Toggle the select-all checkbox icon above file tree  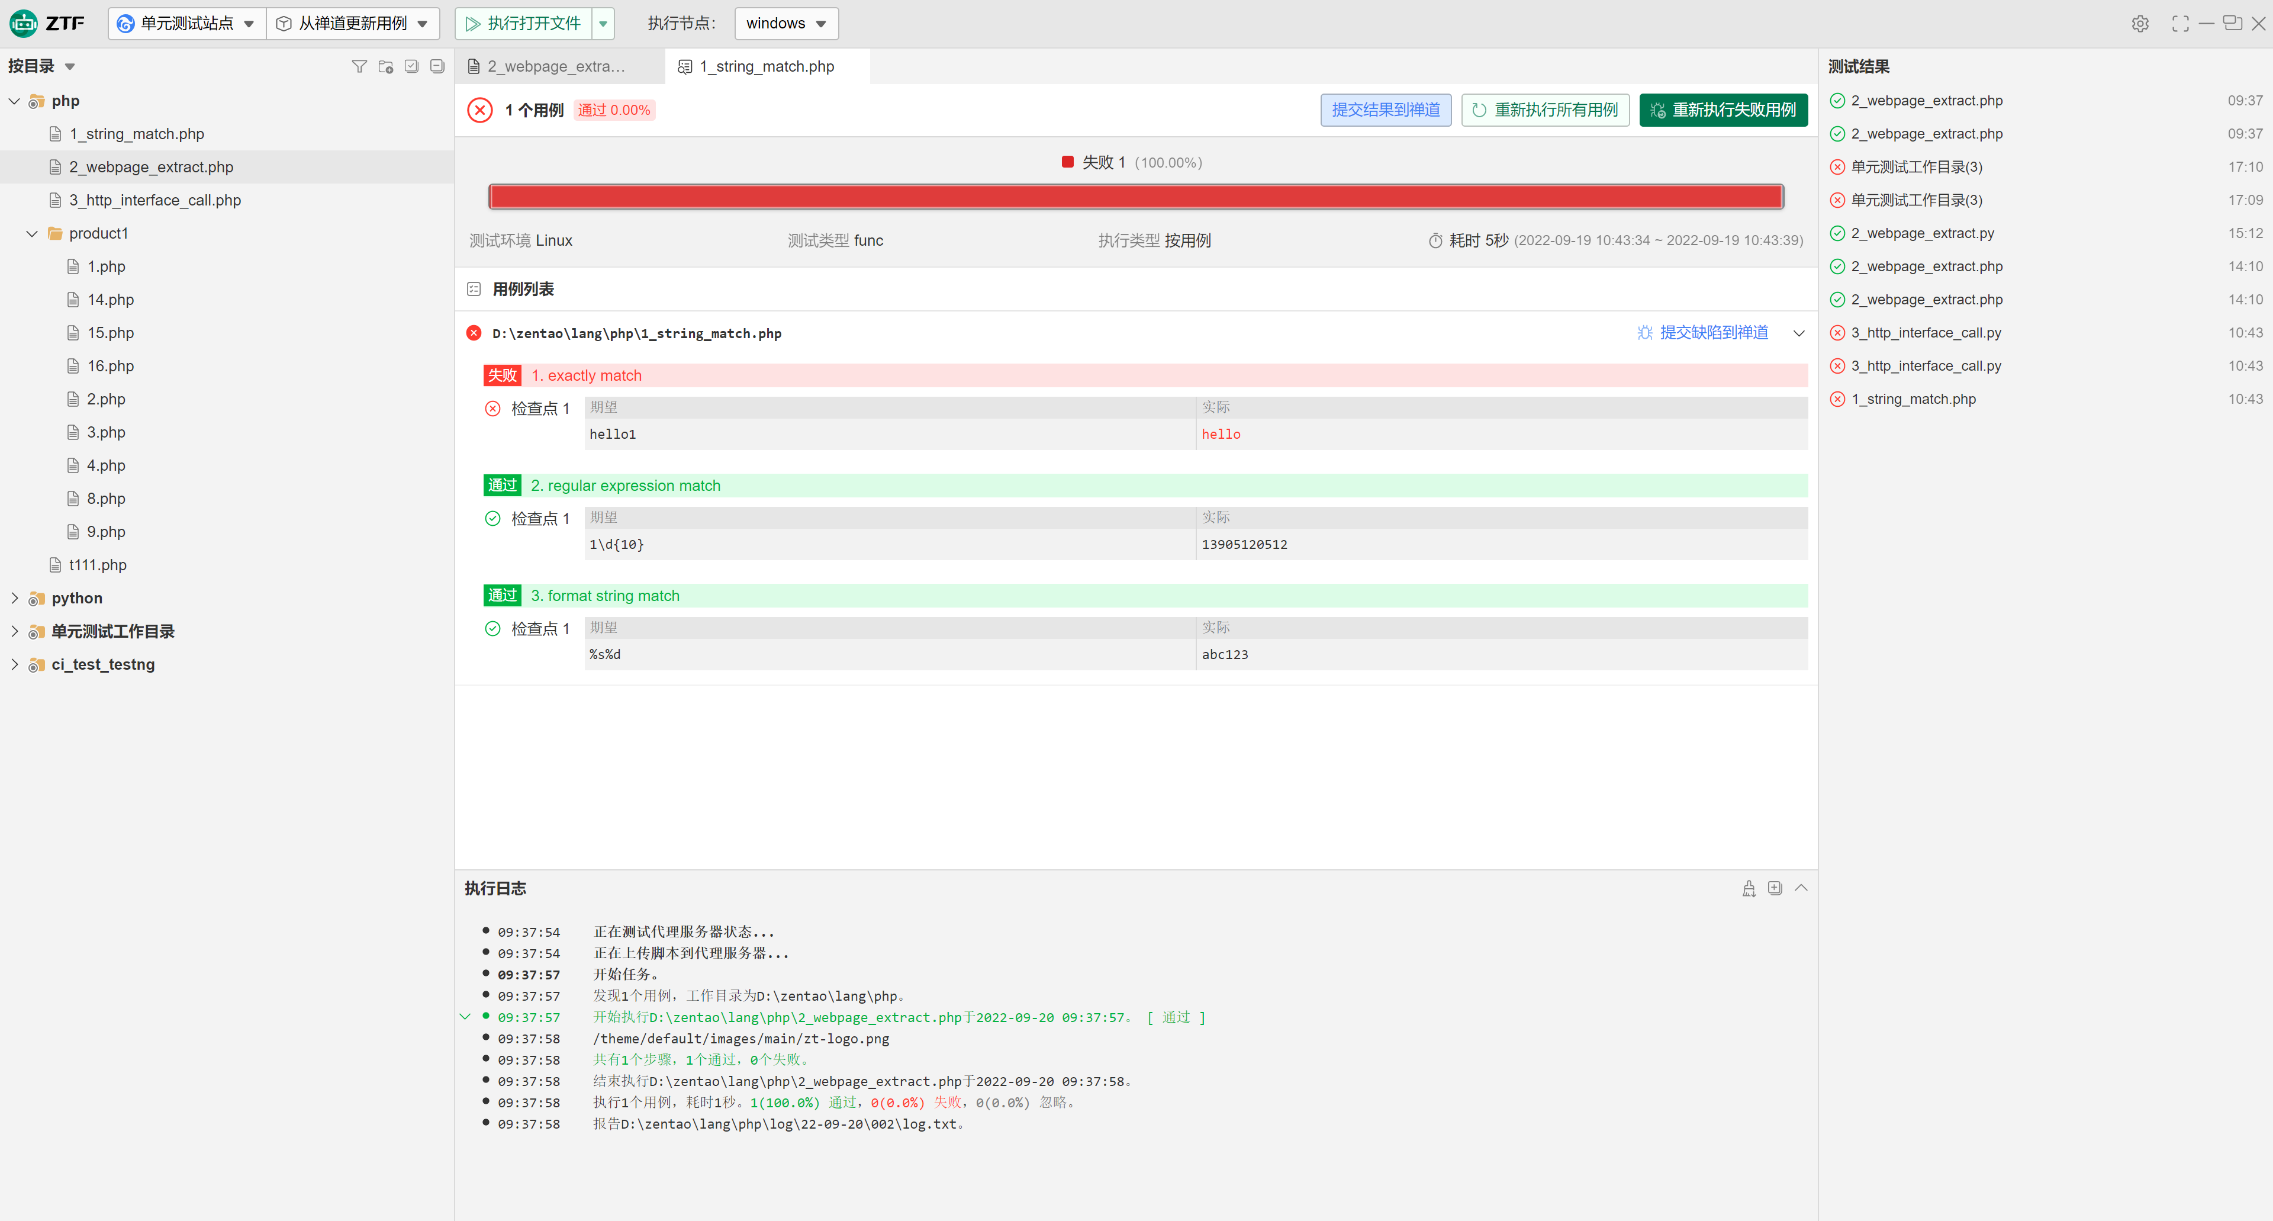pos(411,66)
